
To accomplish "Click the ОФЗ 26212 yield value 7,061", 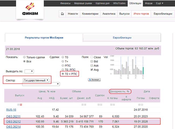I will click(115, 121).
